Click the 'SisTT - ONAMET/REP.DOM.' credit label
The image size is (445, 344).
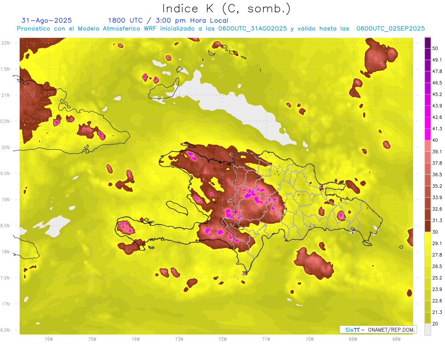[x=378, y=329]
